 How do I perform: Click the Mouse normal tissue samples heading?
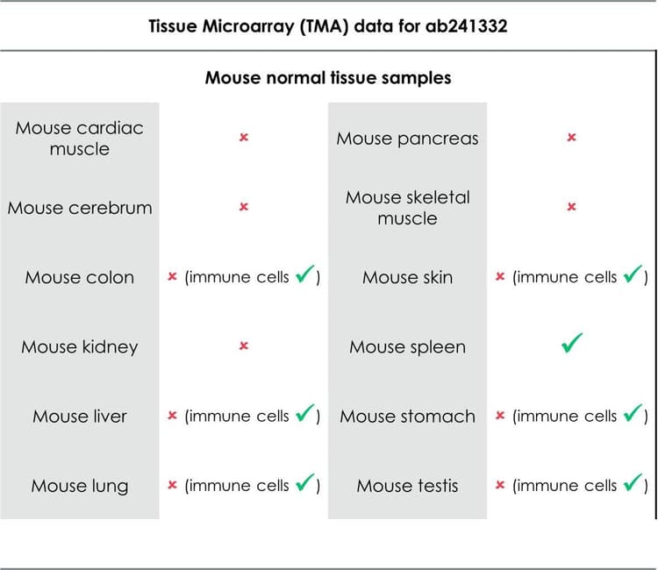[x=328, y=77]
